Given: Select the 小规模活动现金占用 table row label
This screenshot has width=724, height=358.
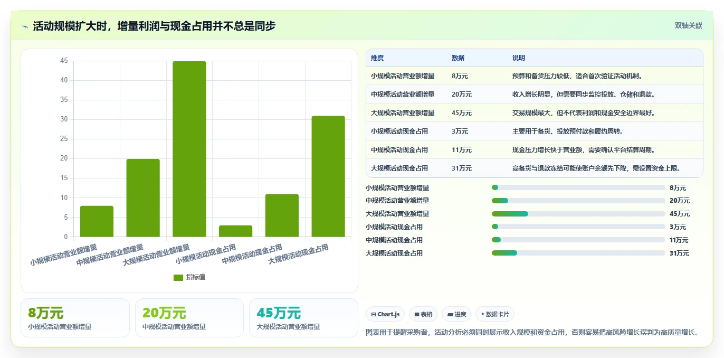Looking at the screenshot, I should (x=399, y=131).
